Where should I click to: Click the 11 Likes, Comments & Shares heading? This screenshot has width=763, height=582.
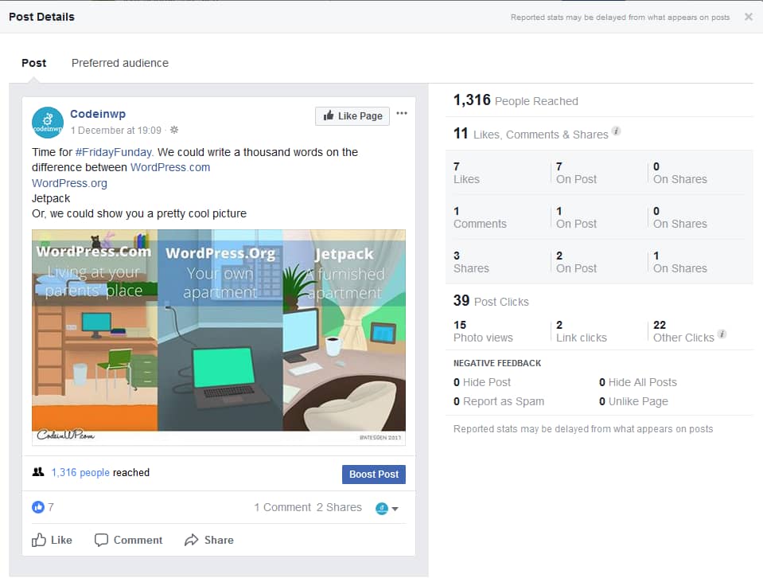click(531, 134)
